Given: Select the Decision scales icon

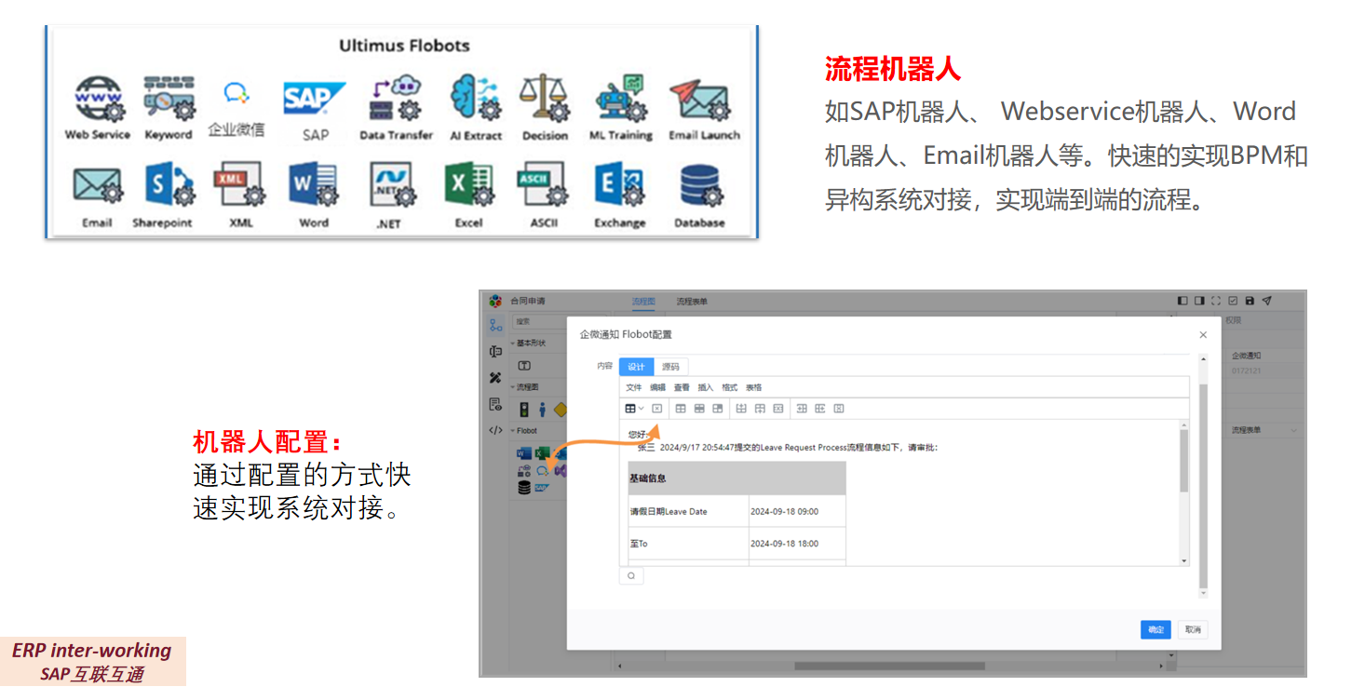Looking at the screenshot, I should tap(545, 98).
